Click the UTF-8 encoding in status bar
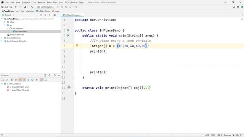This screenshot has height=137, width=244. 219,135
